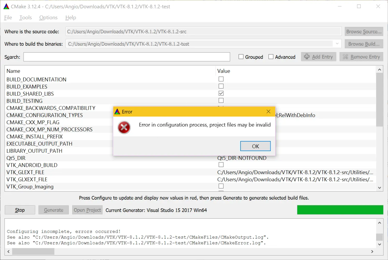Click the CMake logo in title bar

tap(6, 6)
